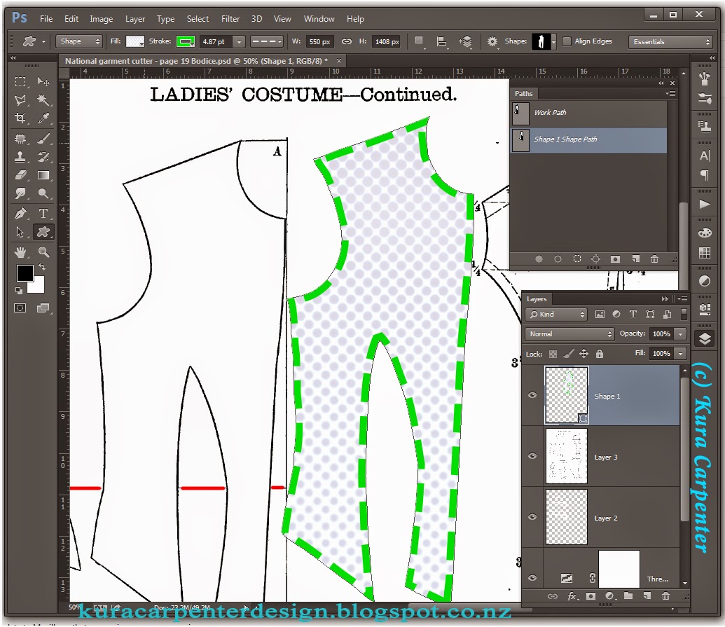Image resolution: width=725 pixels, height=627 pixels.
Task: Add a layer mask to Shape 1
Action: coord(589,596)
